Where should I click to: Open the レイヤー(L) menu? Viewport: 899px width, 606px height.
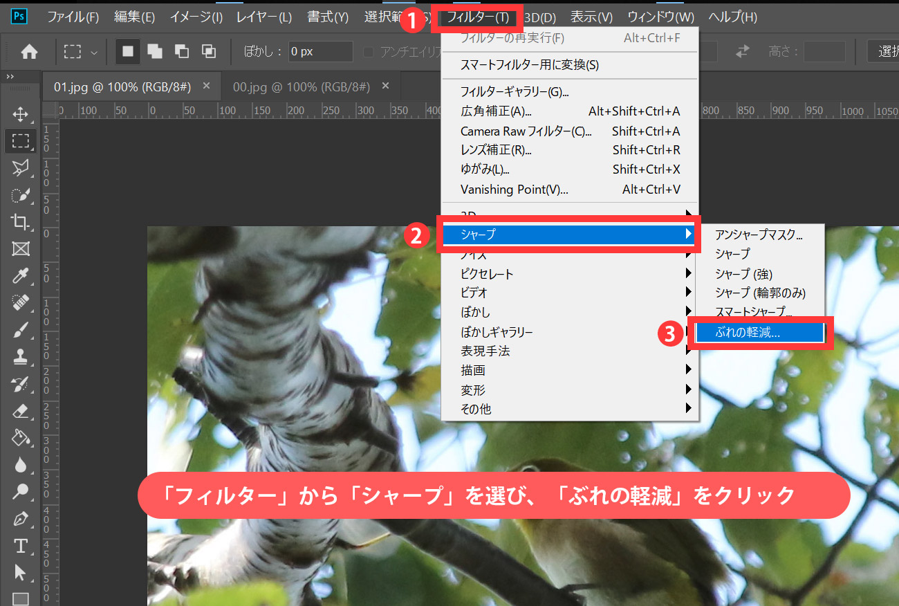tap(264, 17)
